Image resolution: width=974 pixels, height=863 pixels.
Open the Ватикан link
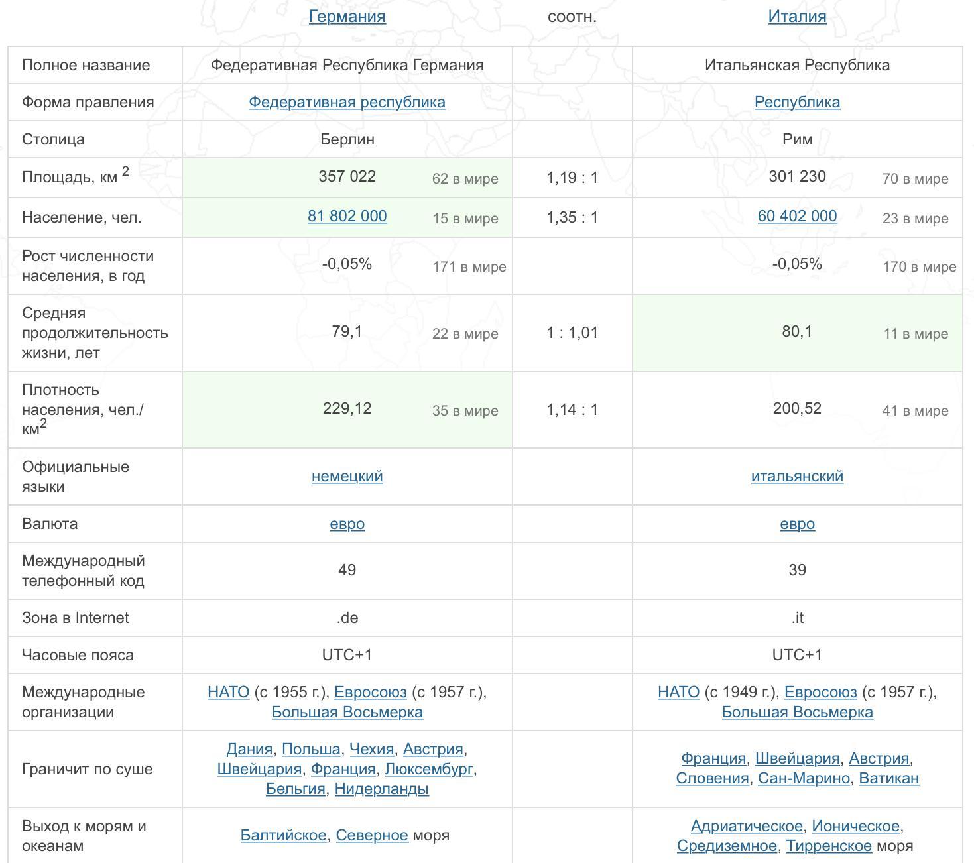[x=888, y=778]
